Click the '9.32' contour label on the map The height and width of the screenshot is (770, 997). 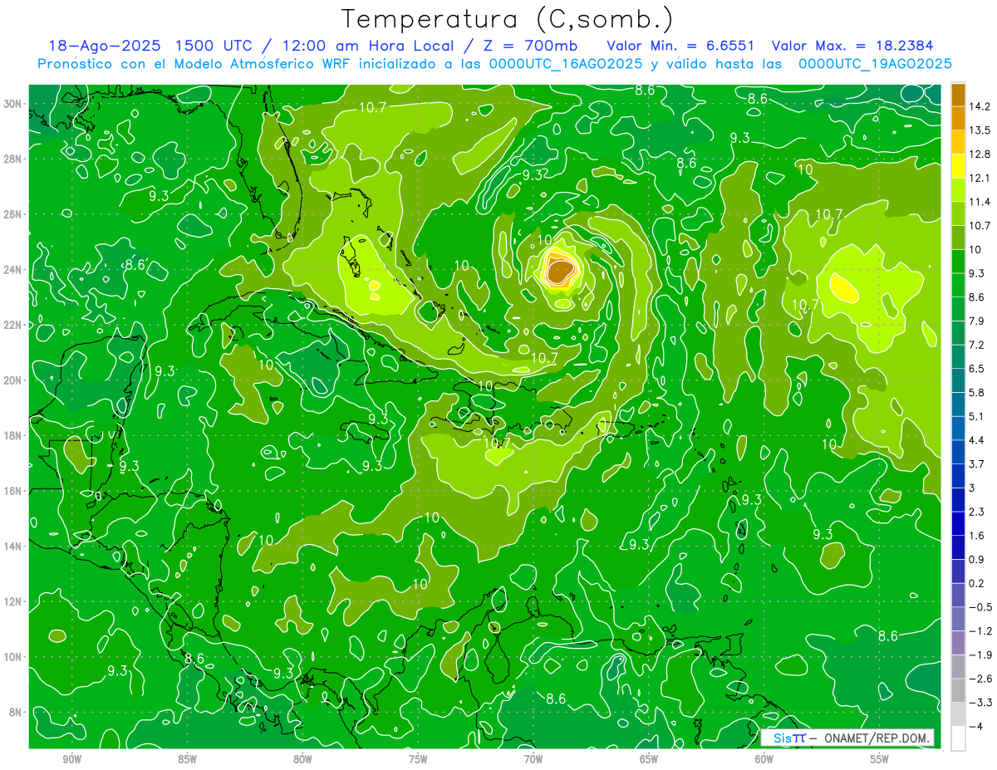point(536,175)
